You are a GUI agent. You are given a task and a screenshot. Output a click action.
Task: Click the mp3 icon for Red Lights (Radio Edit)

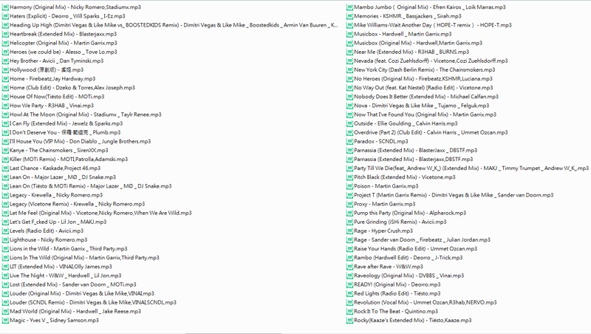(x=349, y=293)
